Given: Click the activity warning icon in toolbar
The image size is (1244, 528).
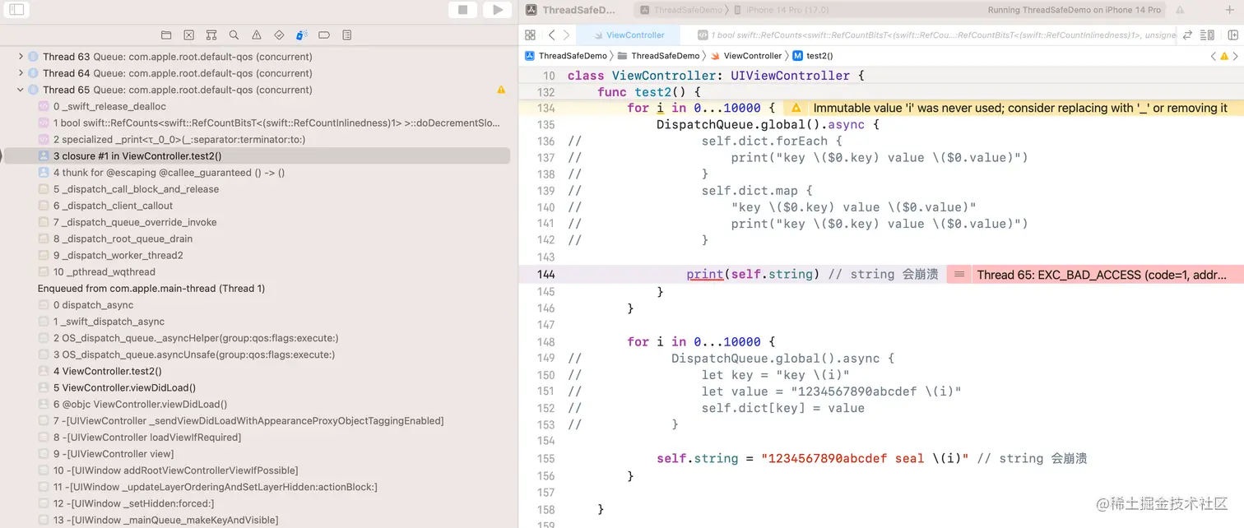Looking at the screenshot, I should click(x=1180, y=10).
